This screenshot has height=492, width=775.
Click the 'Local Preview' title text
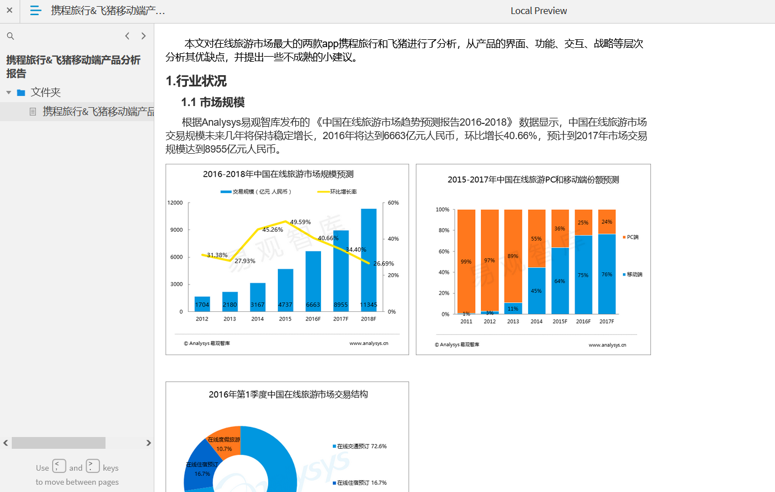(539, 11)
